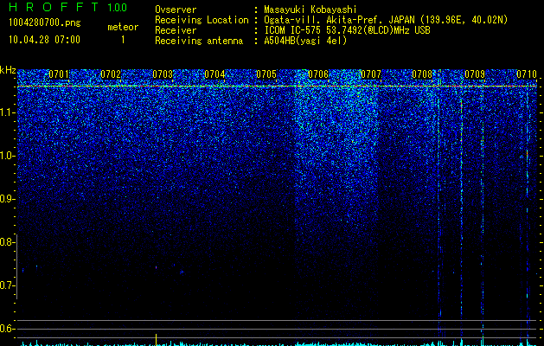Click the 'Receiving antenna' label
The image size is (544, 346).
(x=199, y=41)
